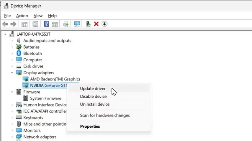Click the Update driver software toolbar icon

pyautogui.click(x=66, y=24)
